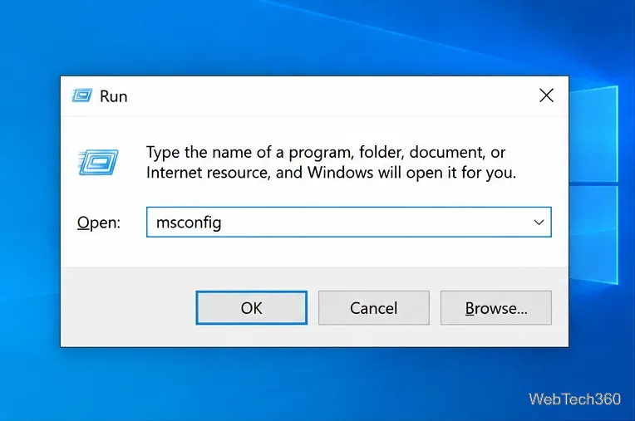Click the large Run program icon
Screen dimensions: 635x421
[98, 162]
